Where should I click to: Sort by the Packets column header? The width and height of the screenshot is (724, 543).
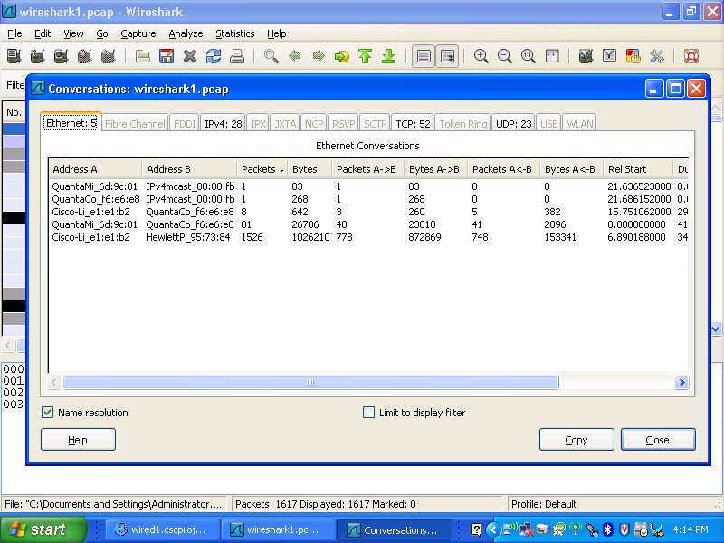[262, 169]
